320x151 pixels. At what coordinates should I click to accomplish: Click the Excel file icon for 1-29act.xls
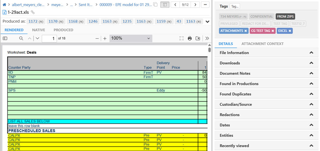(5, 12)
